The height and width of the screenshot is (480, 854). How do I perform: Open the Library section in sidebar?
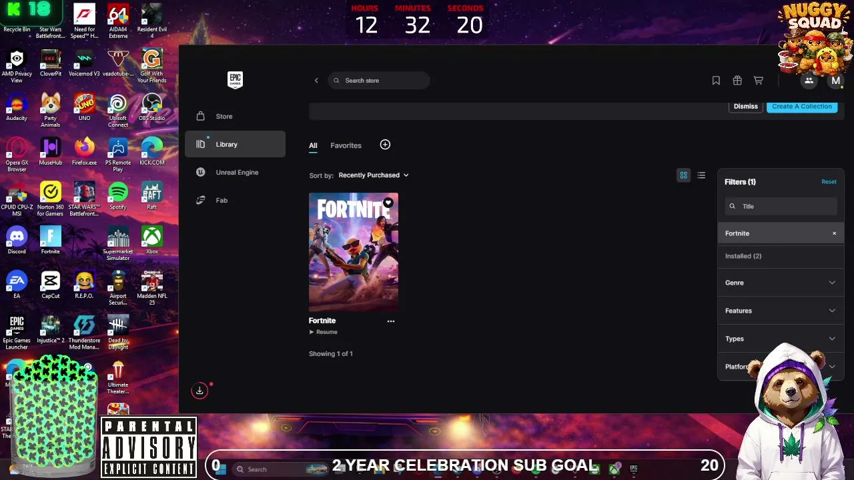coord(235,144)
